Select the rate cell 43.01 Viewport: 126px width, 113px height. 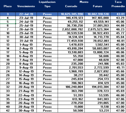pyautogui.click(x=118, y=14)
